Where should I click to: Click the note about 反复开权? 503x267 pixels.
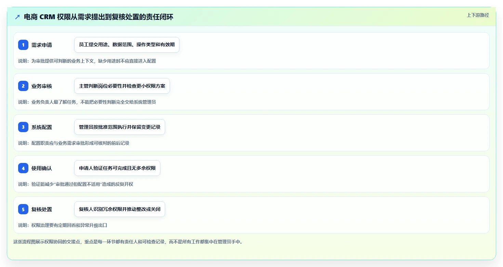pyautogui.click(x=76, y=184)
